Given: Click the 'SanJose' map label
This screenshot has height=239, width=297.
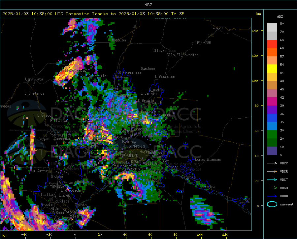Looking at the screenshot, I should tap(148, 69).
